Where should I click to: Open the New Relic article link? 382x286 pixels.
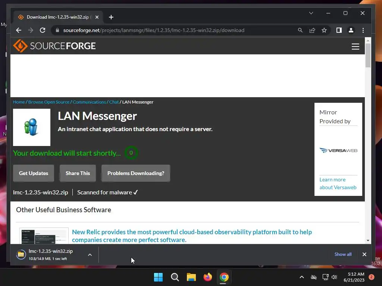click(x=192, y=236)
